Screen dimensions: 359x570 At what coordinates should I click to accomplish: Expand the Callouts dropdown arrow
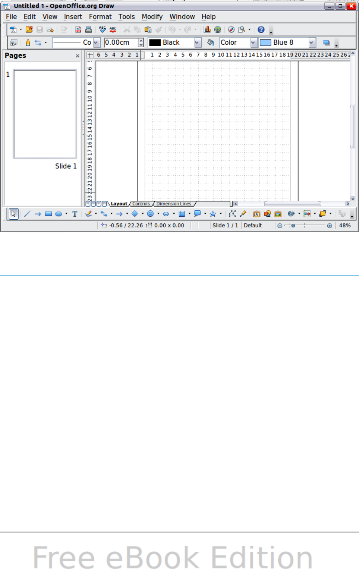click(x=205, y=214)
